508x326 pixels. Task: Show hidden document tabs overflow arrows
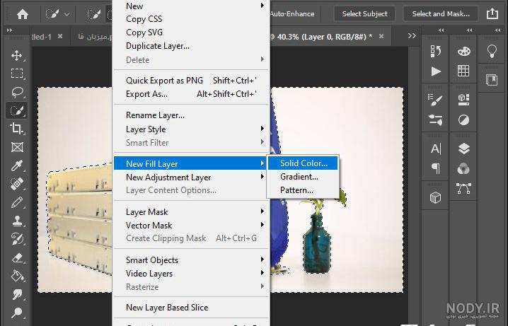[412, 35]
